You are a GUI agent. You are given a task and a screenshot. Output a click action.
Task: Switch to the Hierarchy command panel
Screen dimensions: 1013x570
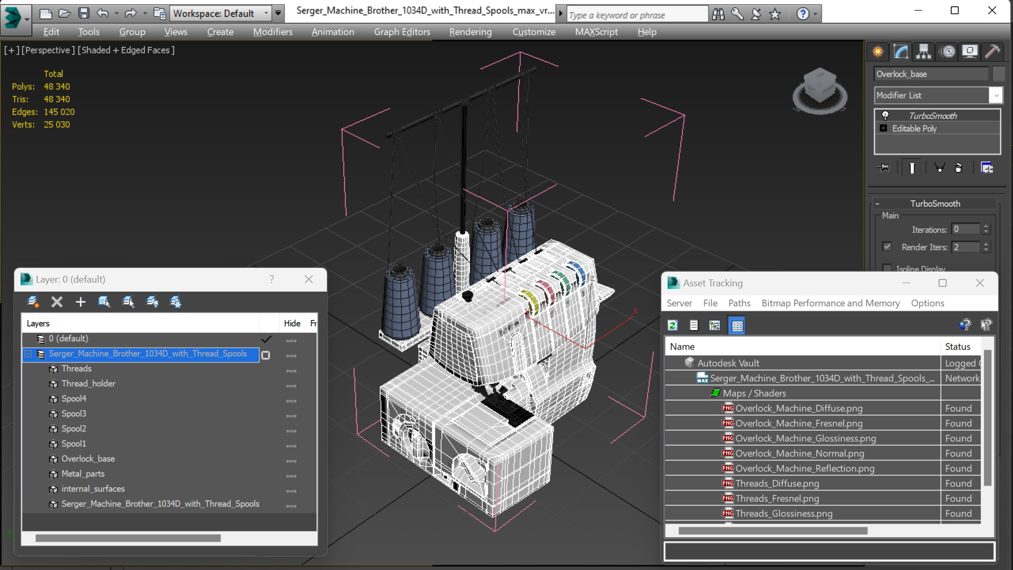(924, 52)
